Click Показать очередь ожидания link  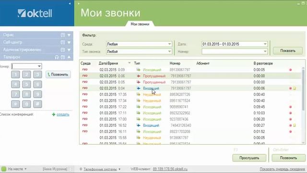282,169
